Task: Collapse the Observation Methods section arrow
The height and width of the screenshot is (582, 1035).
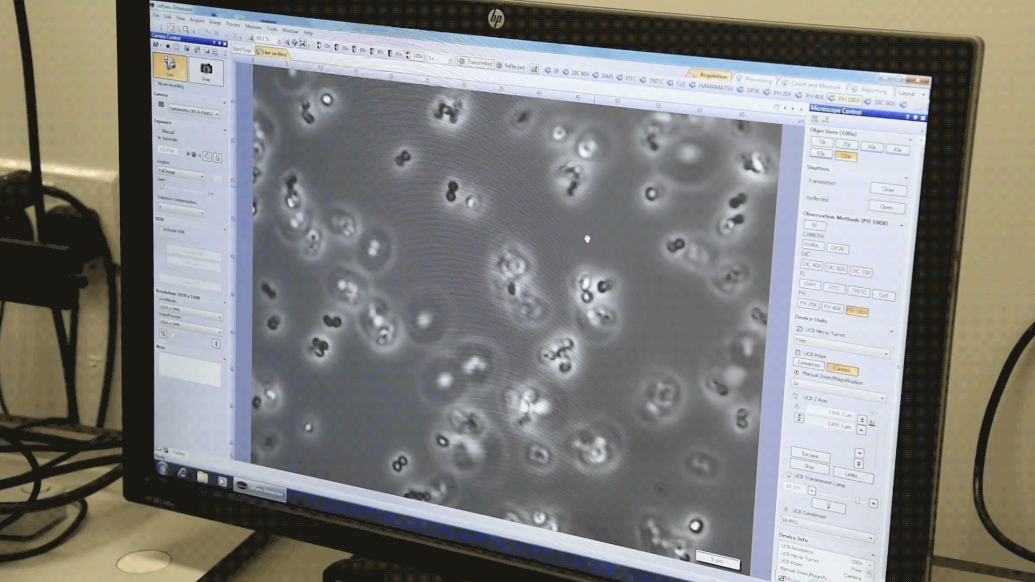Action: tap(902, 225)
